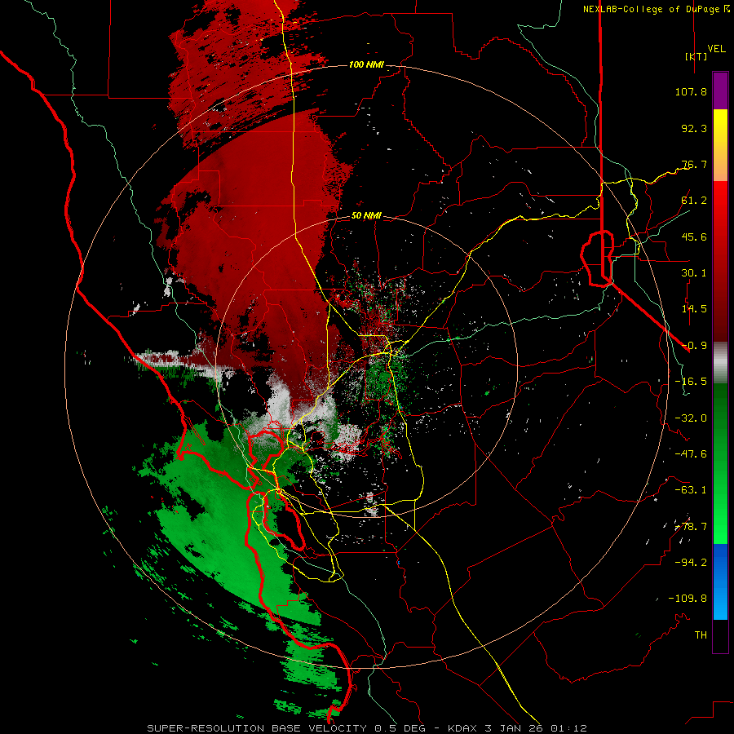Click the NEXLAB-College of DuPage label

coord(657,9)
